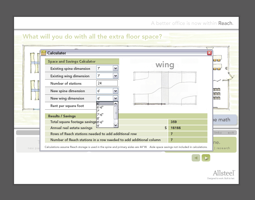Open Existing wing dimension dropdown

(x=115, y=76)
